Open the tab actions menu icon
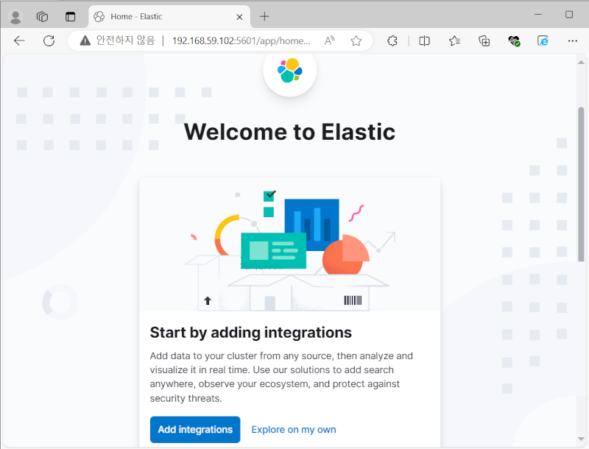Image resolution: width=589 pixels, height=449 pixels. (x=70, y=16)
